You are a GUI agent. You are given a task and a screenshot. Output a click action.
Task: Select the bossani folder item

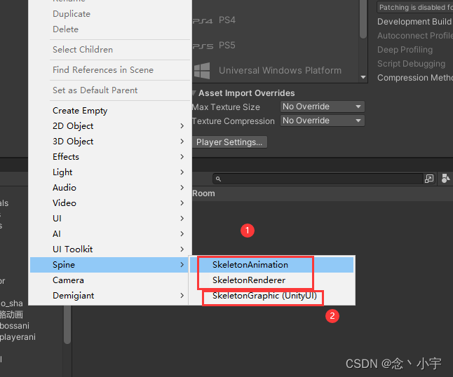15,326
